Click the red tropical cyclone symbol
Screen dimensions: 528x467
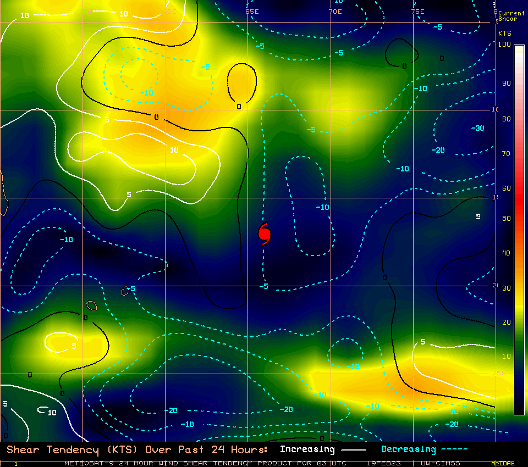click(x=265, y=234)
